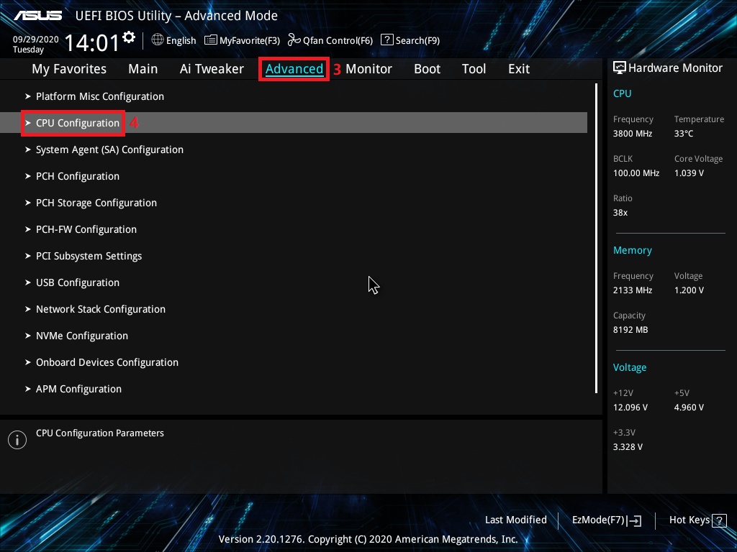Click the English language globe icon
Viewport: 737px width, 552px height.
point(158,40)
